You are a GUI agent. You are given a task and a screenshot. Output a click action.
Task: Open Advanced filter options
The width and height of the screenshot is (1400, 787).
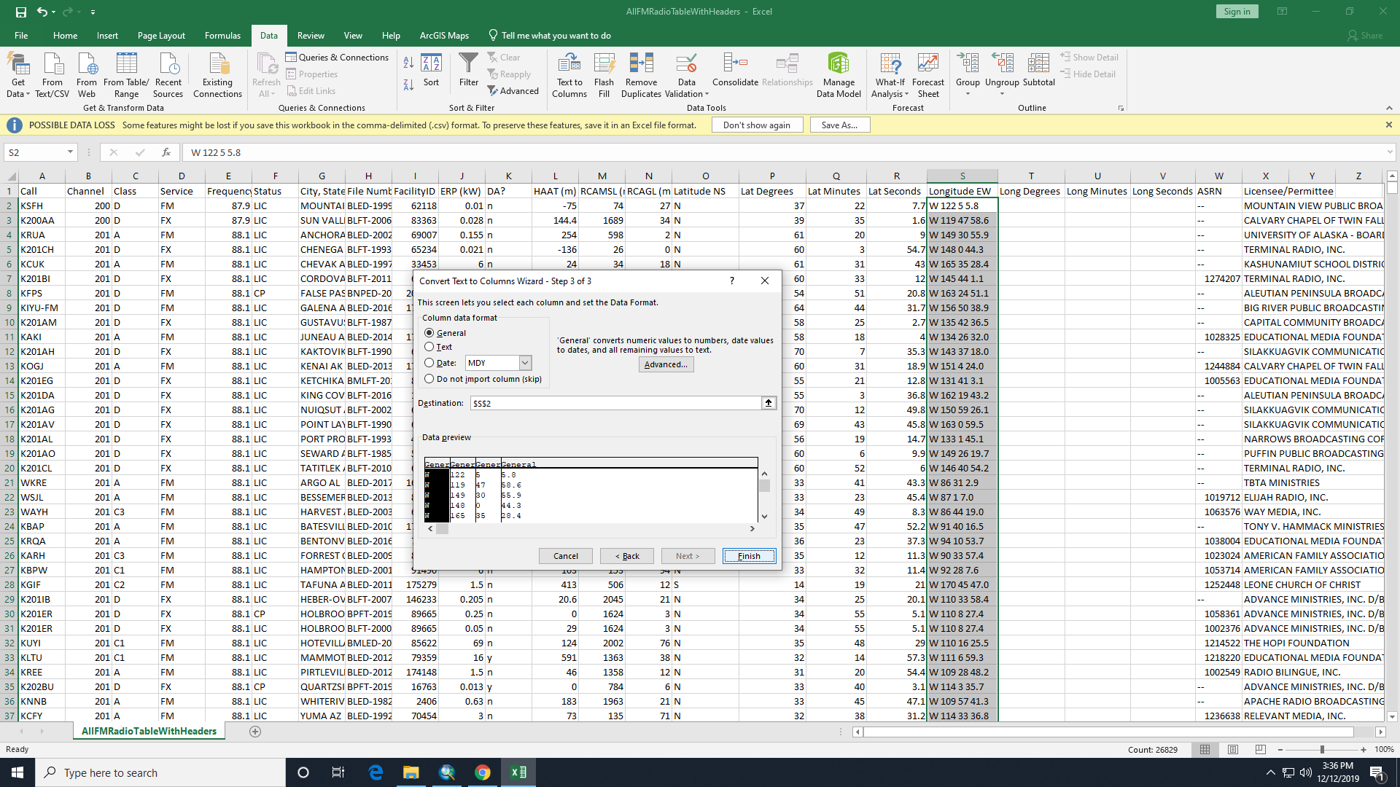pyautogui.click(x=513, y=91)
